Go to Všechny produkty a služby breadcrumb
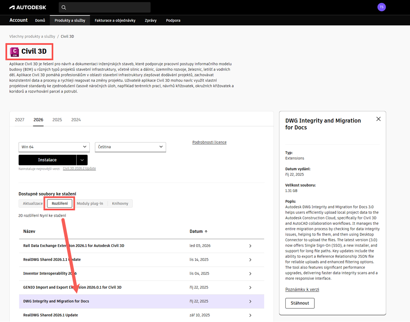410x322 pixels. [x=32, y=36]
